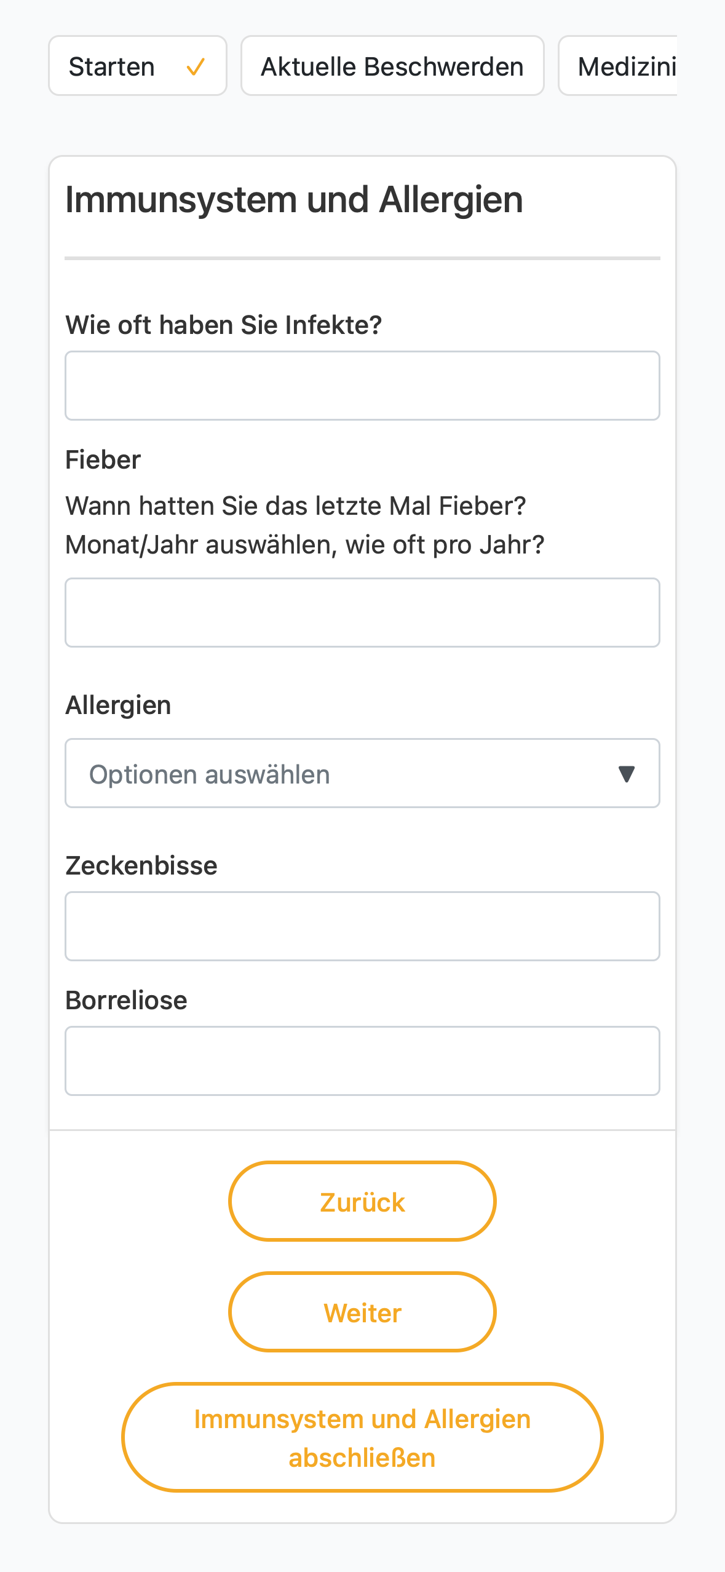
Task: Focus the Borreliose input field
Action: [x=362, y=1061]
